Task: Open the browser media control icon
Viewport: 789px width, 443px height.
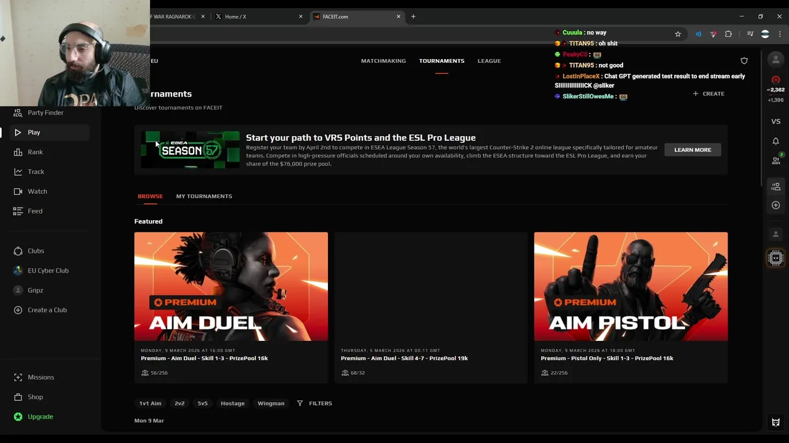Action: [x=750, y=34]
